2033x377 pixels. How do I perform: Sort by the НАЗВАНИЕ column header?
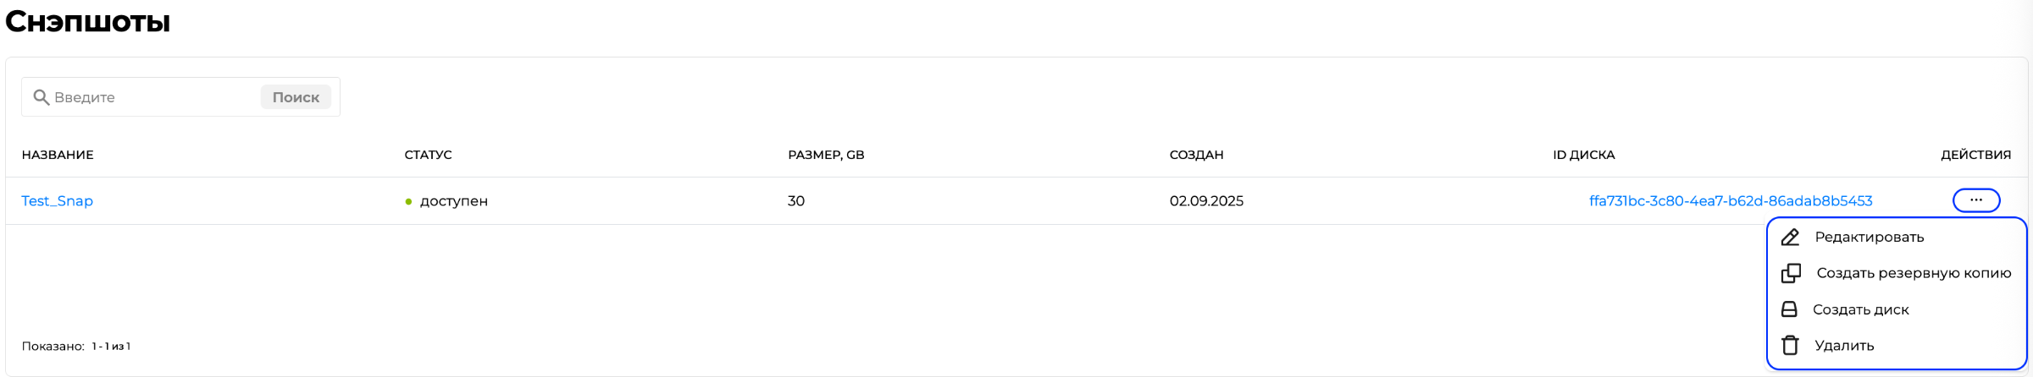coord(58,155)
